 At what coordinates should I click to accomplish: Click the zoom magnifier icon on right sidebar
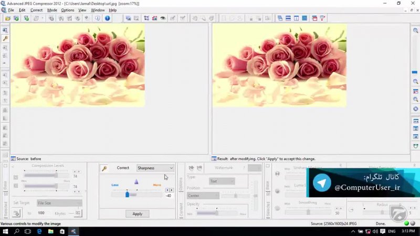[x=415, y=81]
